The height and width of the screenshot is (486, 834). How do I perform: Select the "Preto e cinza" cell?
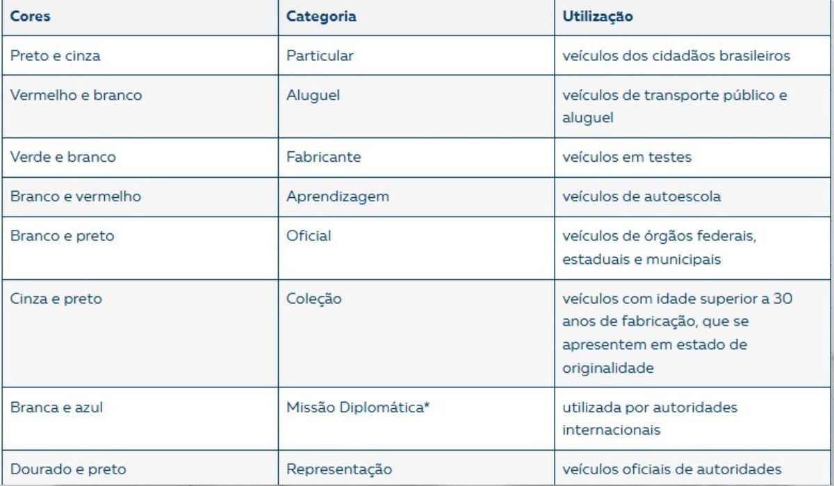point(55,56)
